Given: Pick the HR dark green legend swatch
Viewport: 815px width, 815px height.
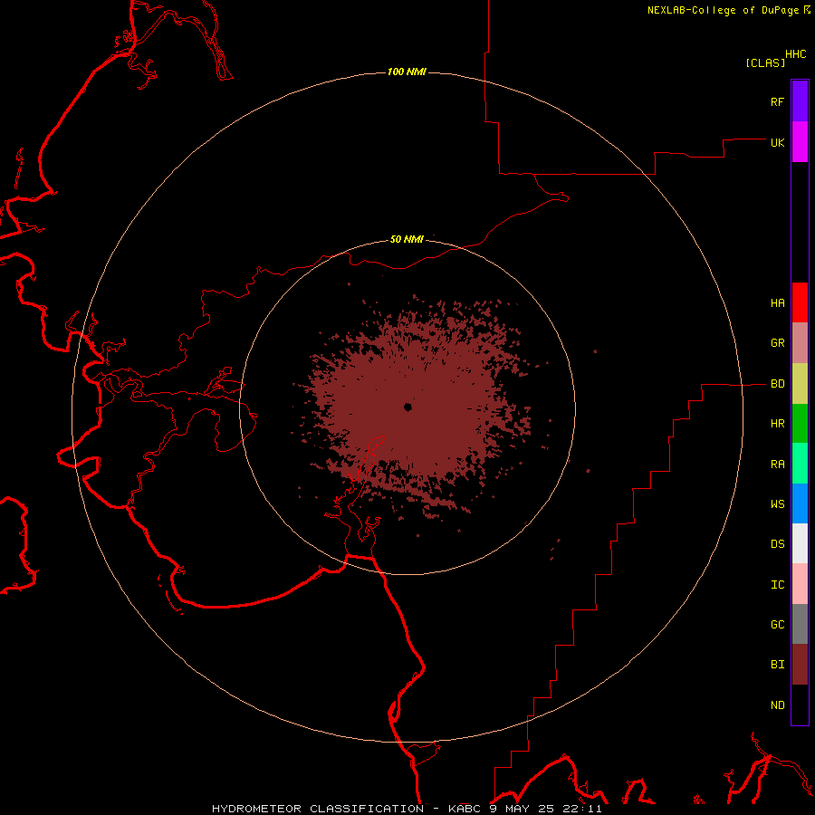Looking at the screenshot, I should 800,424.
